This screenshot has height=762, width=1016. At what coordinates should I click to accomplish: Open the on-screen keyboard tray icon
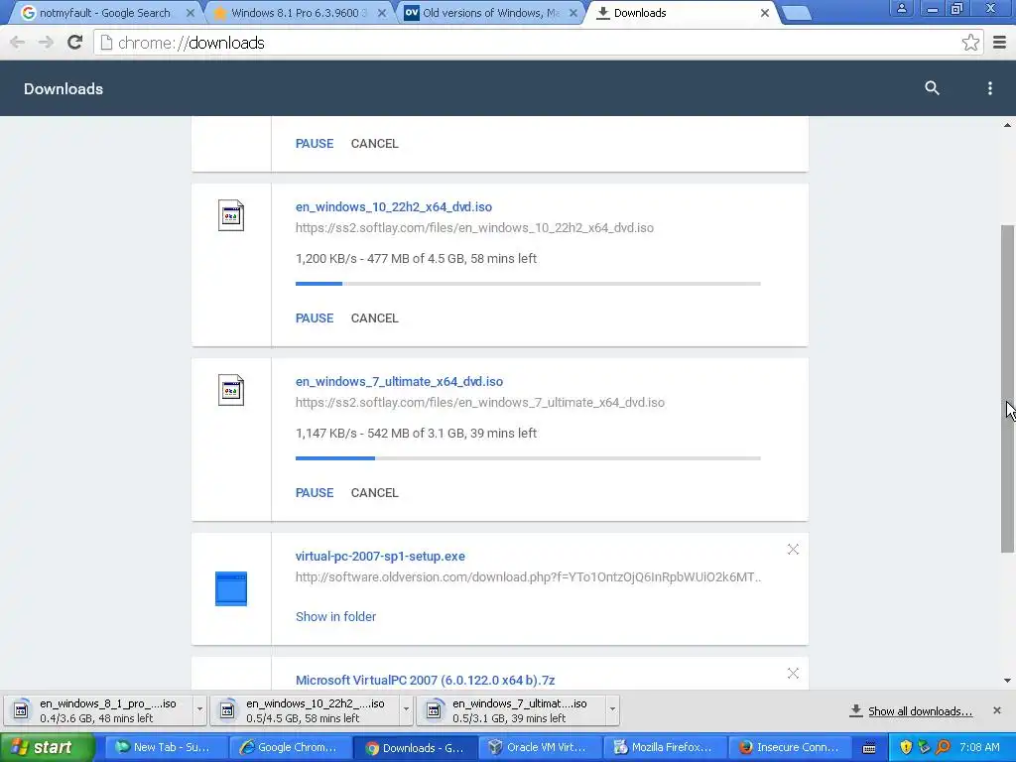pos(869,748)
